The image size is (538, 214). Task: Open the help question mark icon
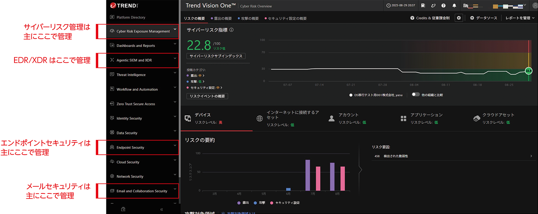coord(444,5)
